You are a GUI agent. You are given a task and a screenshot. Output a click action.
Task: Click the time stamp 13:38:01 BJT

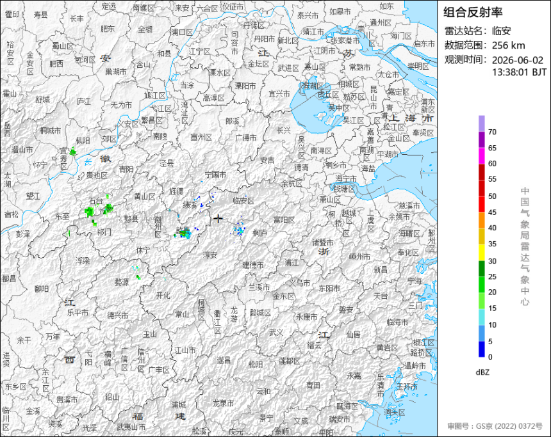[x=519, y=72]
